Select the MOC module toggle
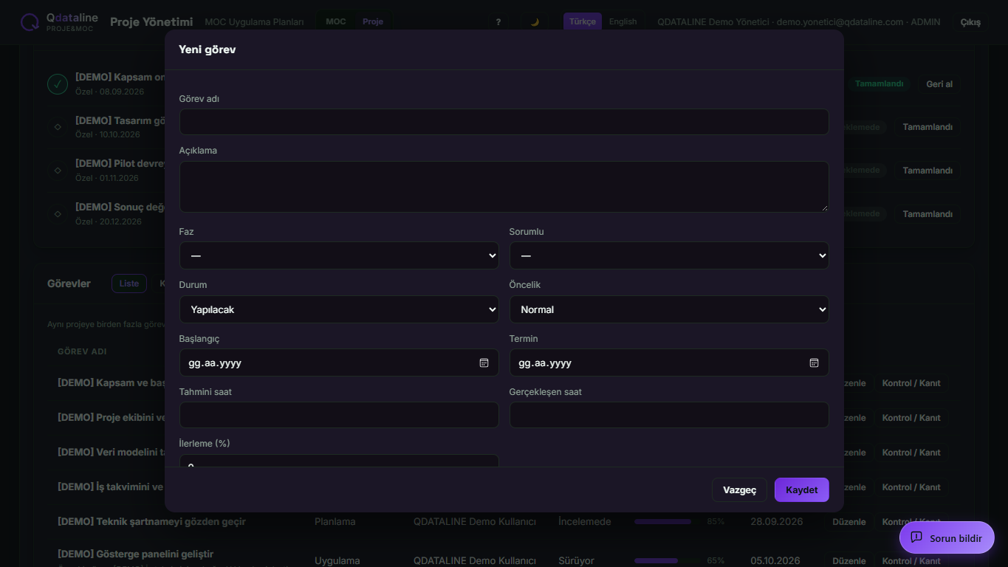This screenshot has height=567, width=1008. pyautogui.click(x=336, y=21)
